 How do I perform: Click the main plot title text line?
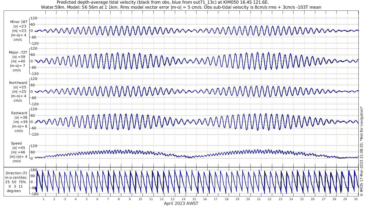(163, 2)
